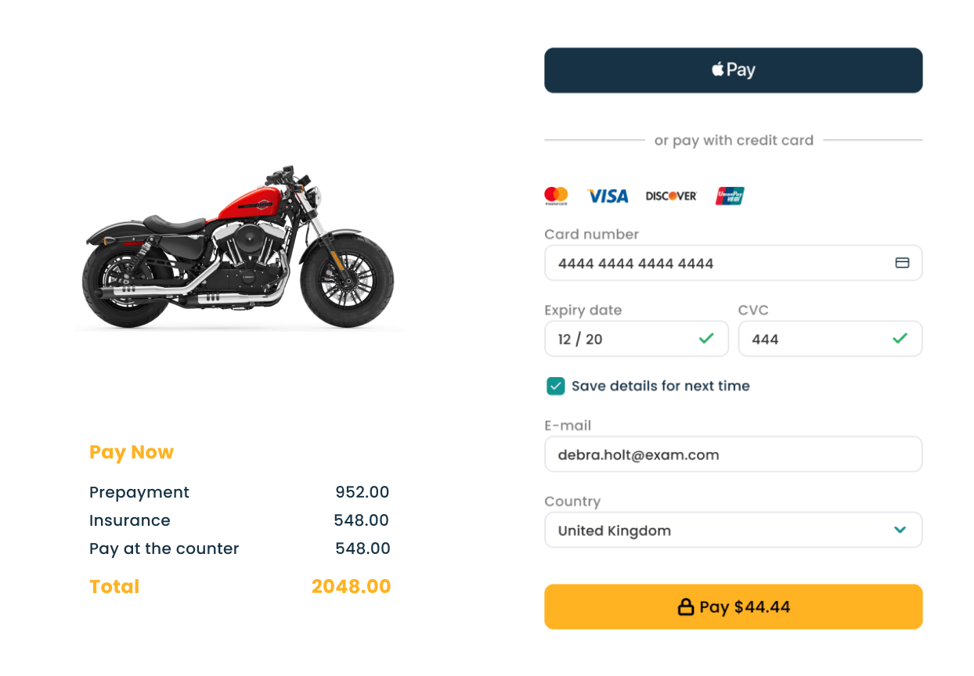
Task: Uncheck Save details for next time checkbox
Action: tap(555, 386)
